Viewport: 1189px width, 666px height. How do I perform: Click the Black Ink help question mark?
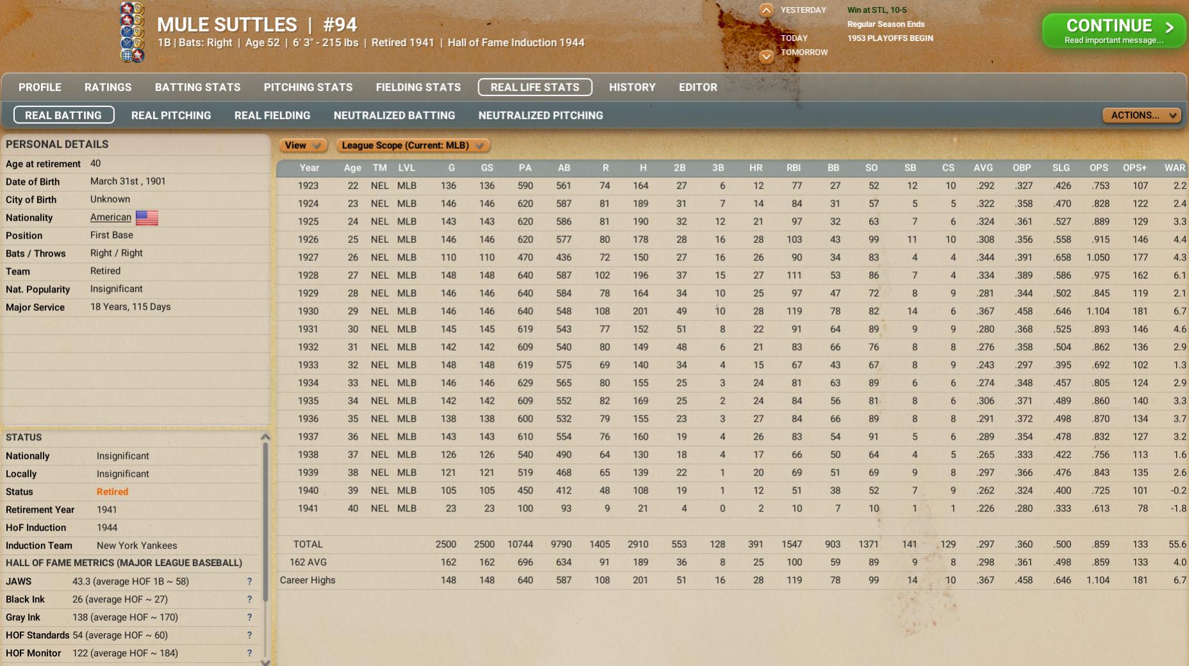(249, 599)
